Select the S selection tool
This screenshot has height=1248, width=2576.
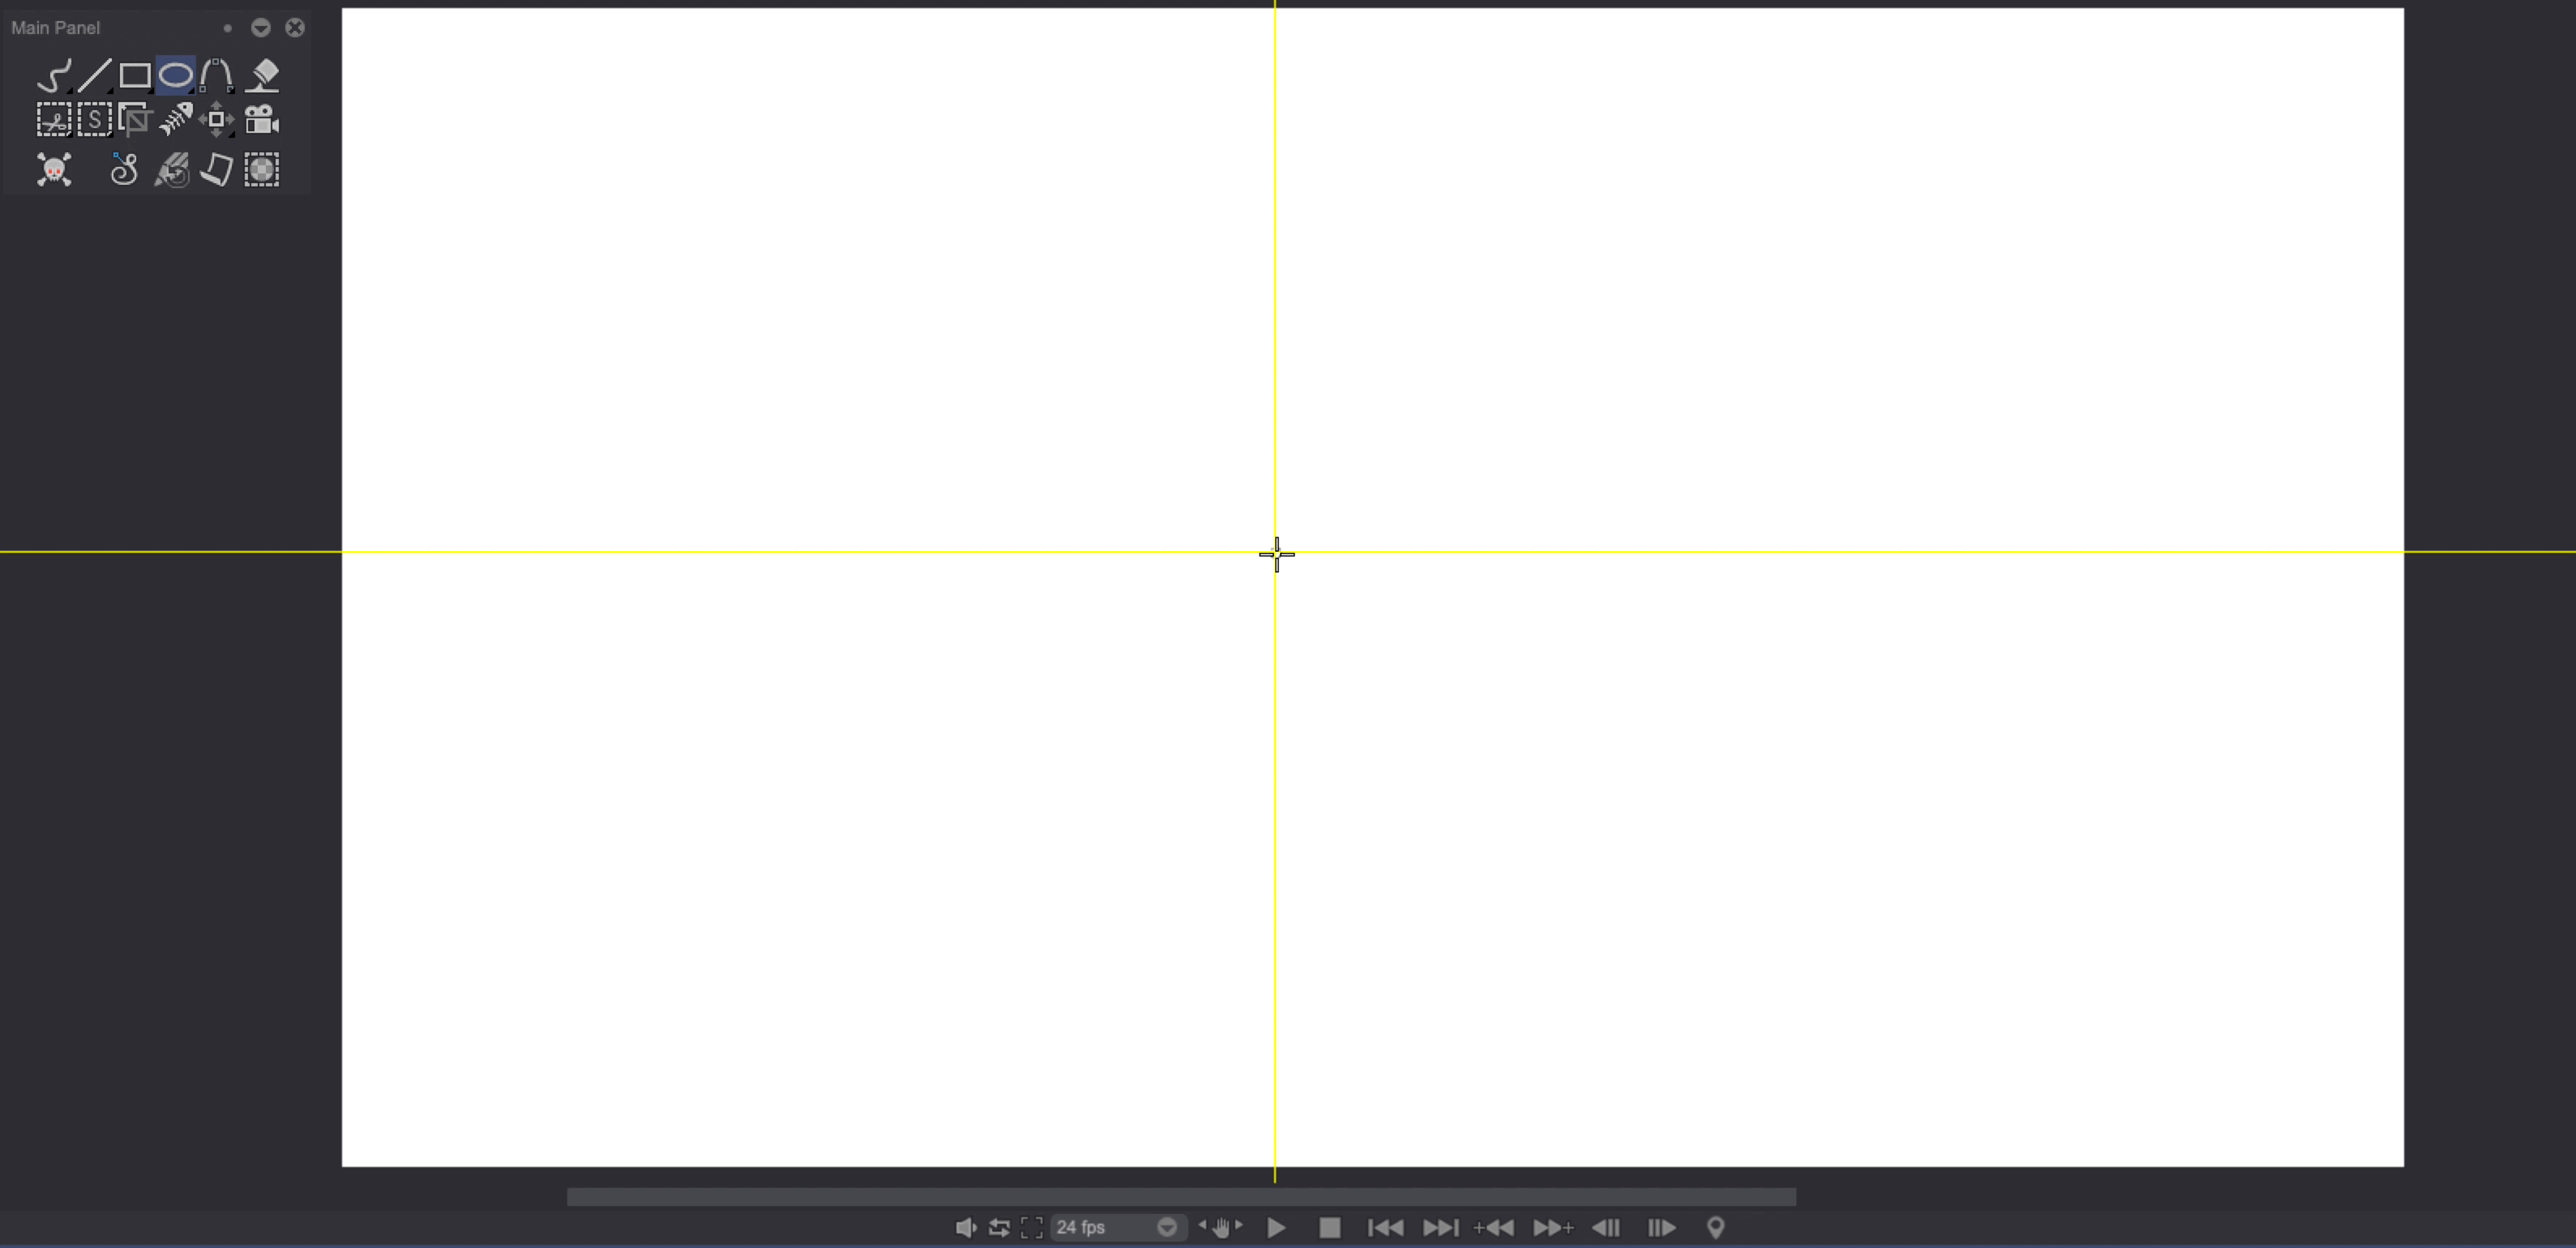(x=93, y=119)
